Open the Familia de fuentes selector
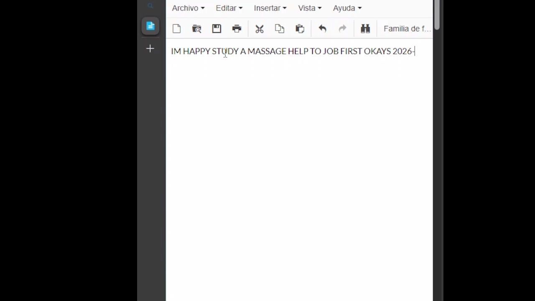535x301 pixels. [x=407, y=29]
